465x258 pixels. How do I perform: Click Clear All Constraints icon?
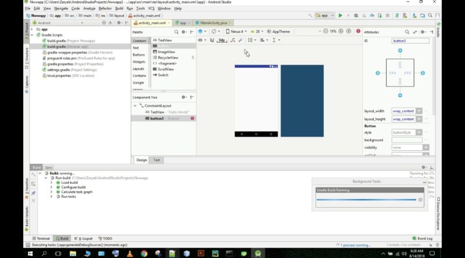coord(233,40)
